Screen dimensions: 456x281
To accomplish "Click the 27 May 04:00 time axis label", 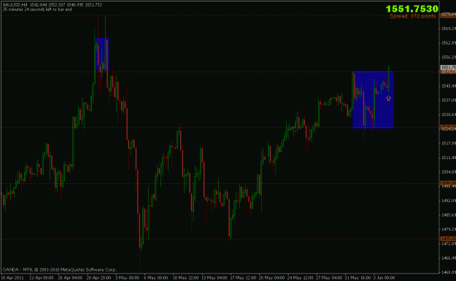I will [x=330, y=278].
